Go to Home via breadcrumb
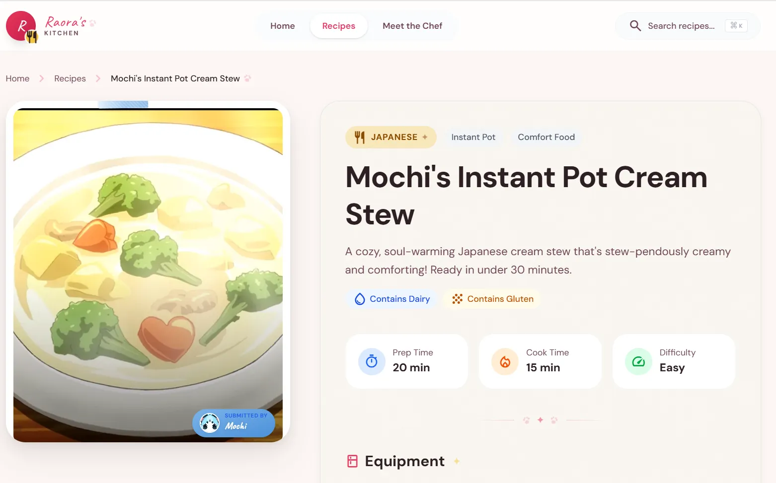The image size is (776, 483). 17,78
